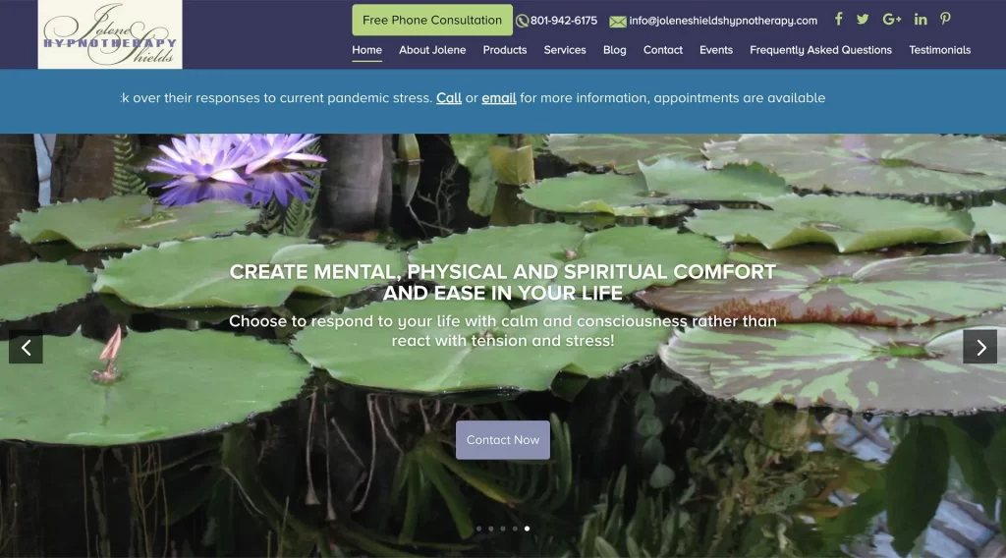Click the phone icon beside 801-942-6175

tap(523, 22)
